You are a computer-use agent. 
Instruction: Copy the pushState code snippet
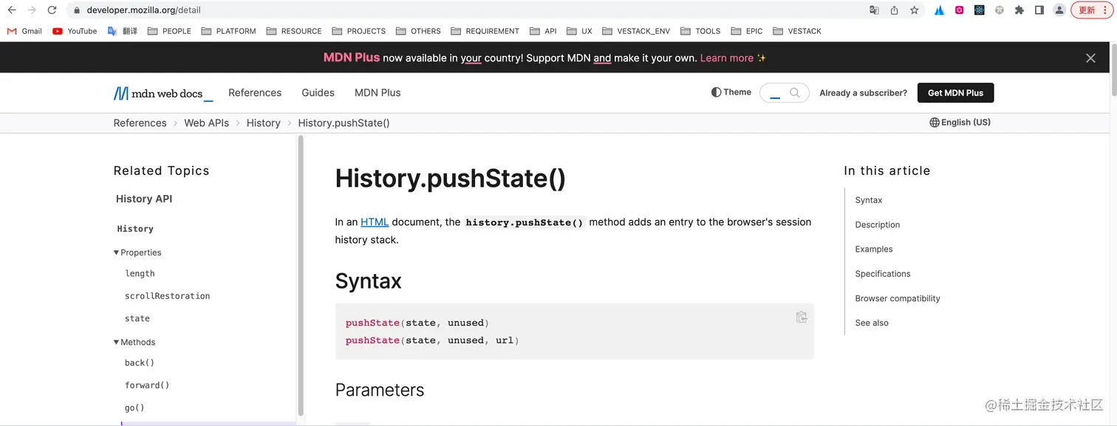[x=802, y=317]
